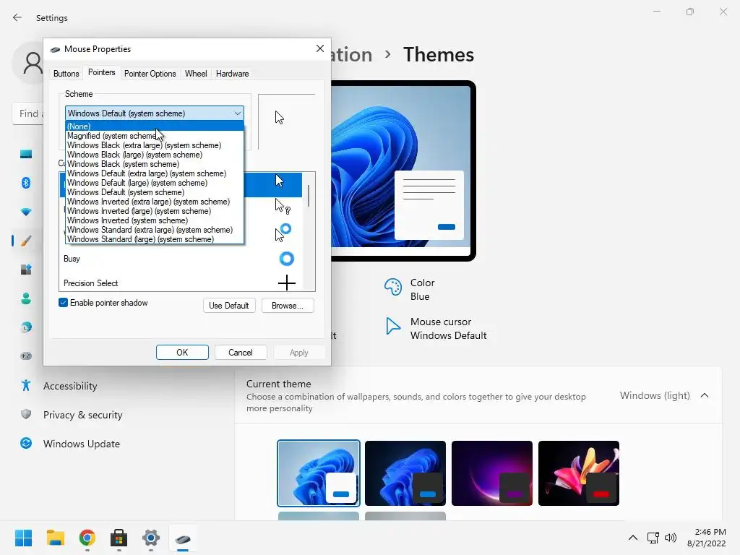Viewport: 740px width, 555px height.
Task: Switch to the Pointer Options tab
Action: click(150, 74)
